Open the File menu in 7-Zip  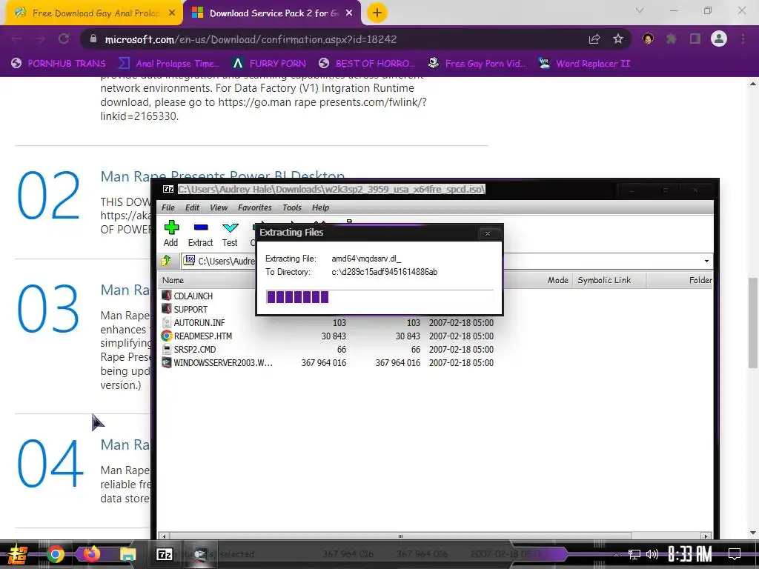coord(168,207)
